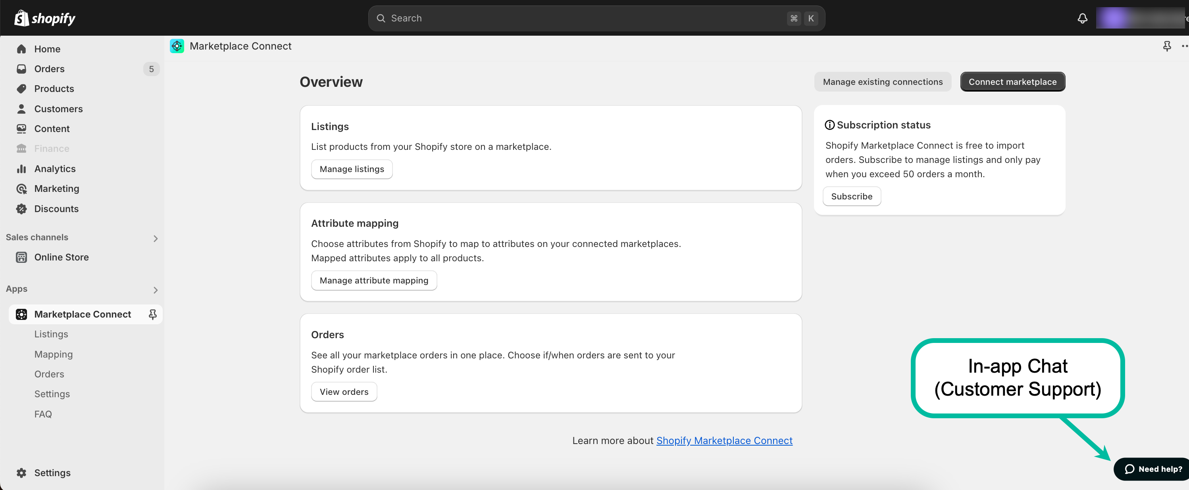
Task: Click the Products tag icon
Action: click(21, 88)
